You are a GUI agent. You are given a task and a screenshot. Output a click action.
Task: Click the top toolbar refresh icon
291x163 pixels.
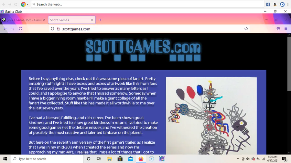[16, 4]
